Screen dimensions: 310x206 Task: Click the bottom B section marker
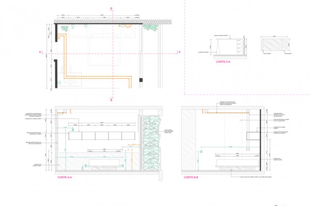112,100
